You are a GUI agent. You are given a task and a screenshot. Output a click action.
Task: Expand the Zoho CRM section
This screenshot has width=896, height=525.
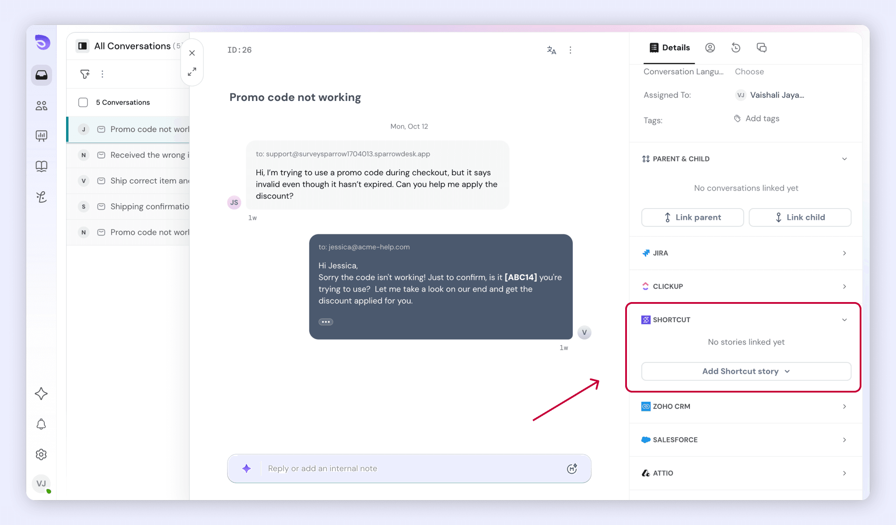844,407
